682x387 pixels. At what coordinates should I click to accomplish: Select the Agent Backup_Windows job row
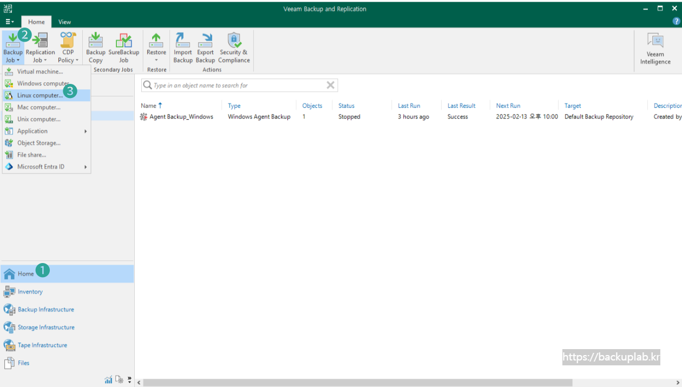pyautogui.click(x=409, y=117)
